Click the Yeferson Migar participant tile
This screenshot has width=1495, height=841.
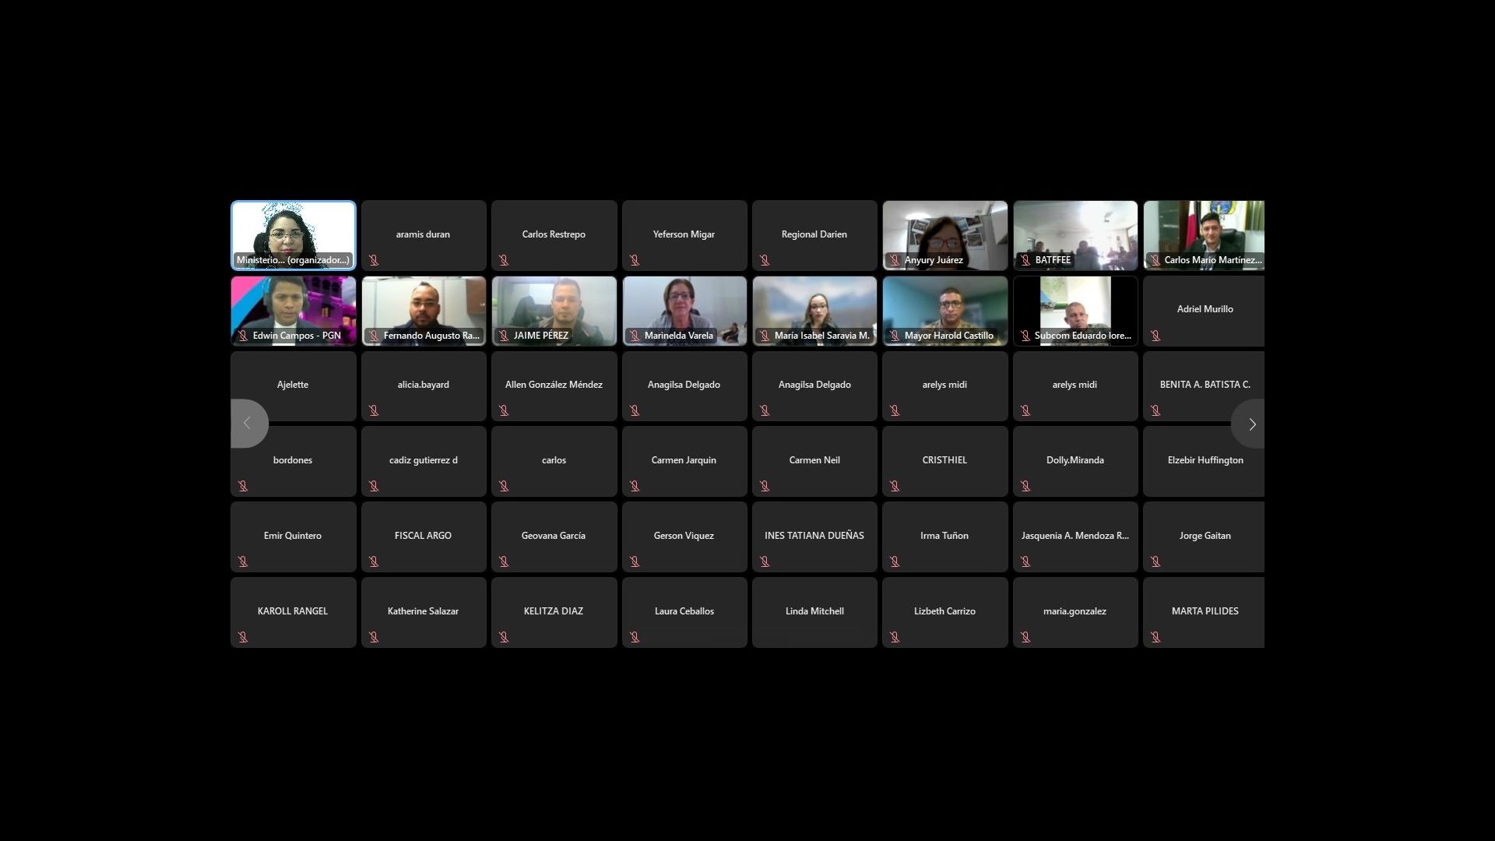coord(684,235)
